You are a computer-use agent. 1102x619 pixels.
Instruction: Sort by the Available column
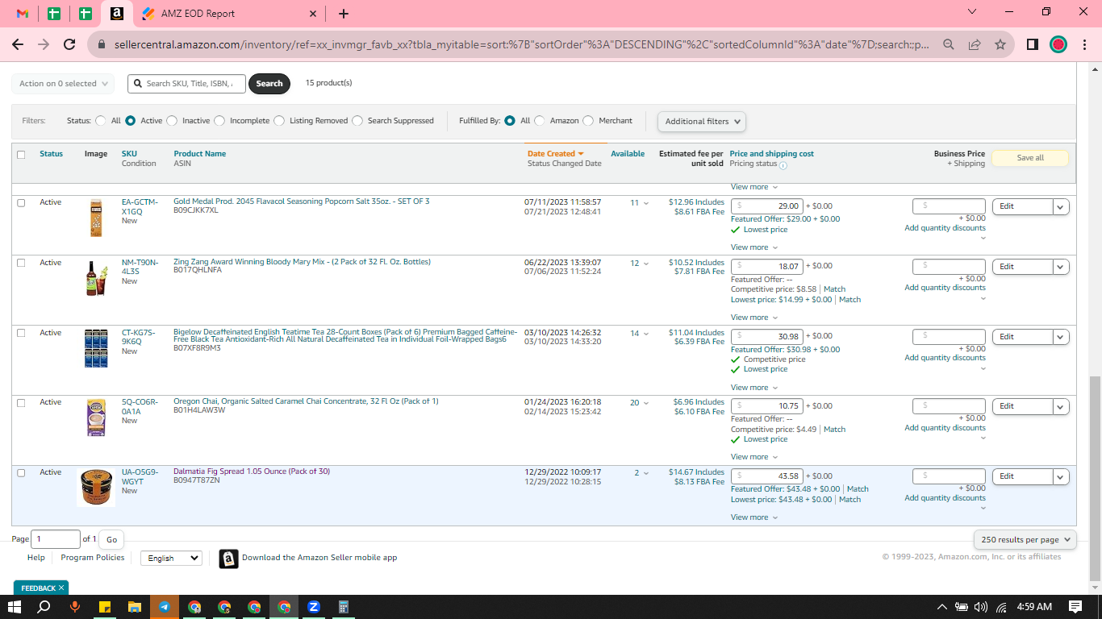628,154
